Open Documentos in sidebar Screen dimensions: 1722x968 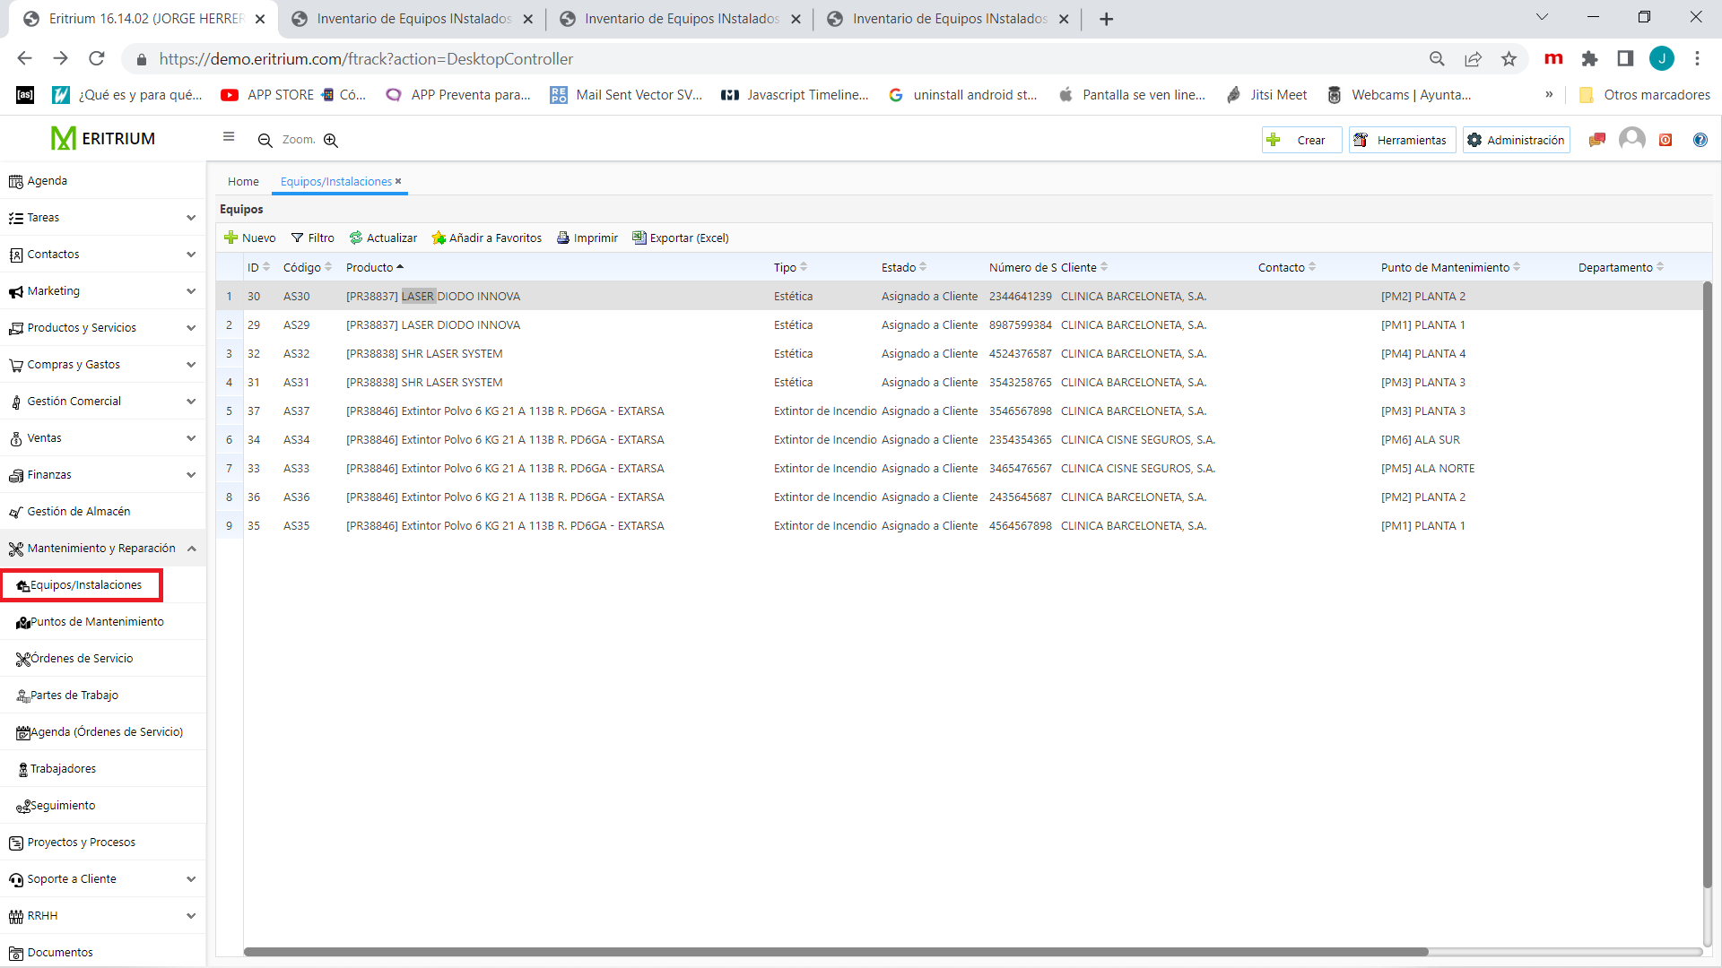103,953
